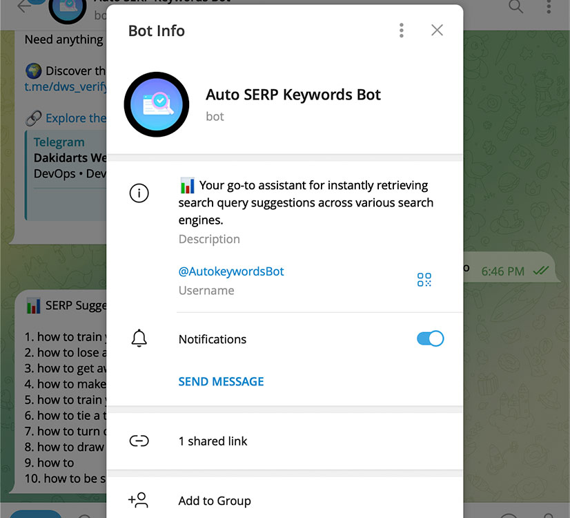Click the 'bot' subtitle under the name
570x518 pixels.
pos(215,117)
